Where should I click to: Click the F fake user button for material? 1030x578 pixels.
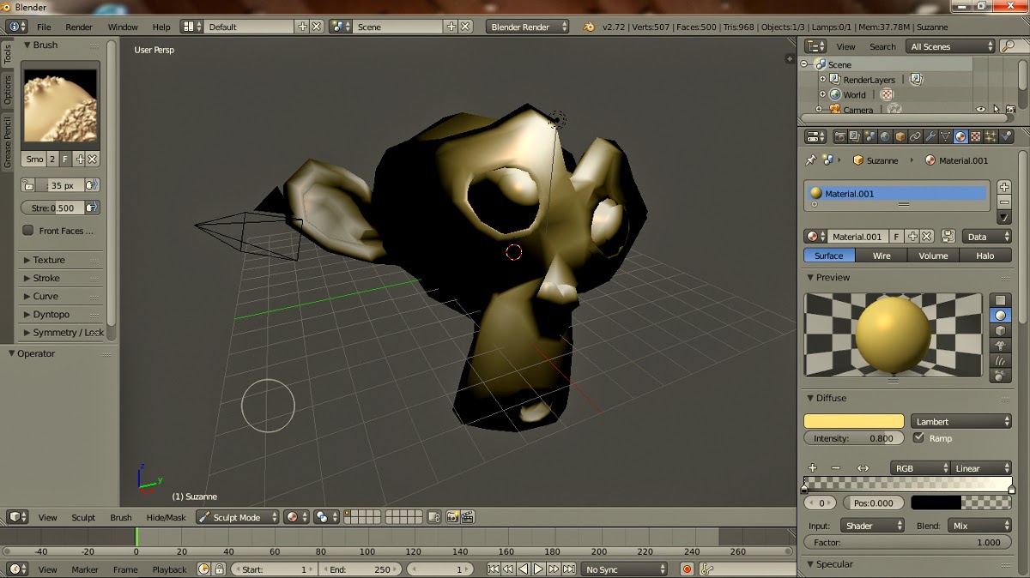(897, 236)
